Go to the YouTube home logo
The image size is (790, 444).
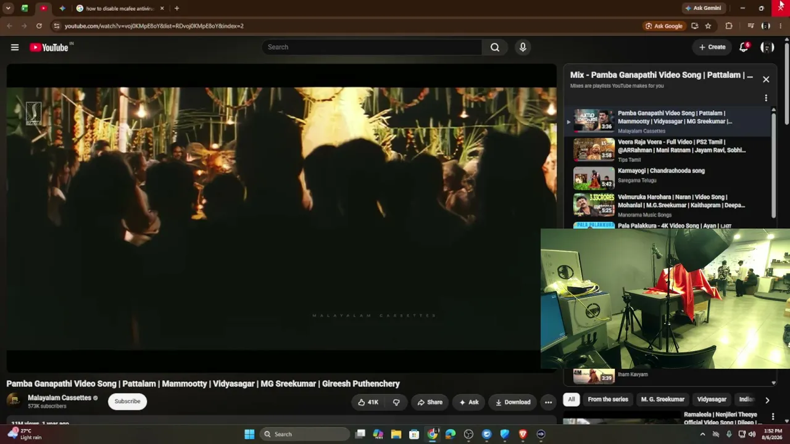(49, 47)
